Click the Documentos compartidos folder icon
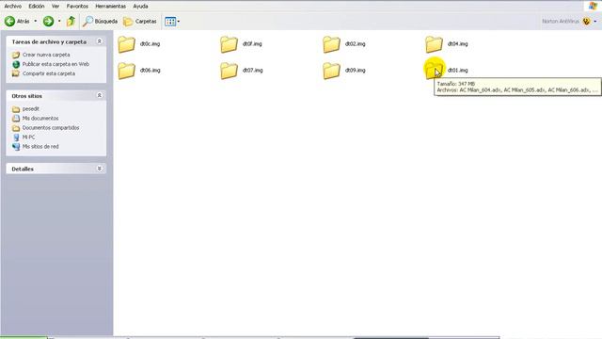This screenshot has height=339, width=602. (x=16, y=128)
